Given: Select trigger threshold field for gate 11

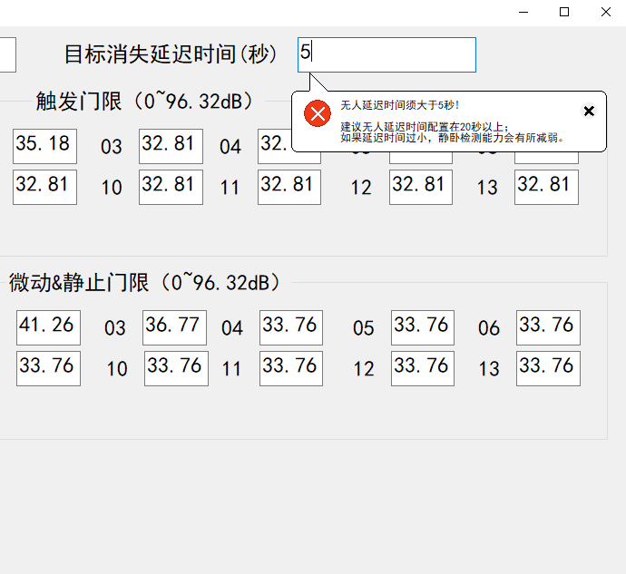Looking at the screenshot, I should (x=289, y=187).
